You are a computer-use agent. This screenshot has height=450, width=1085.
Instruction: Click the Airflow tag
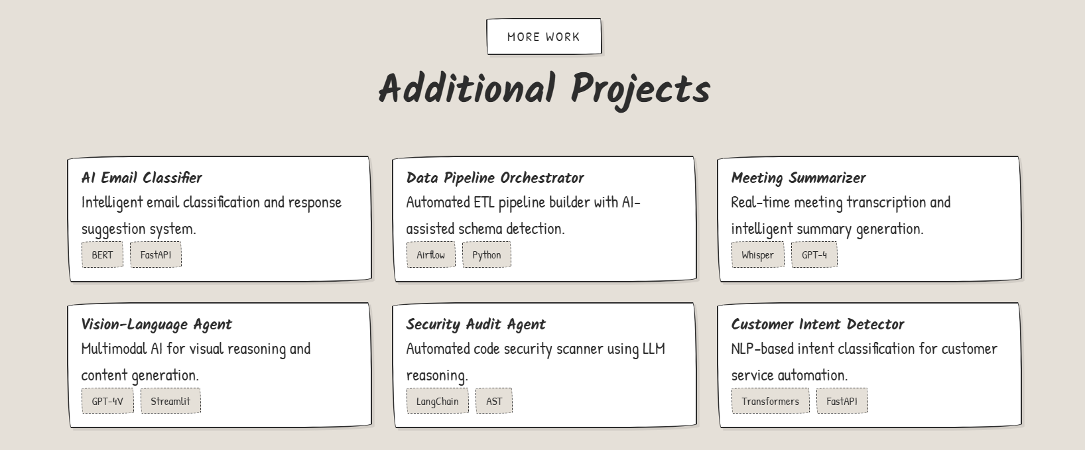point(431,255)
